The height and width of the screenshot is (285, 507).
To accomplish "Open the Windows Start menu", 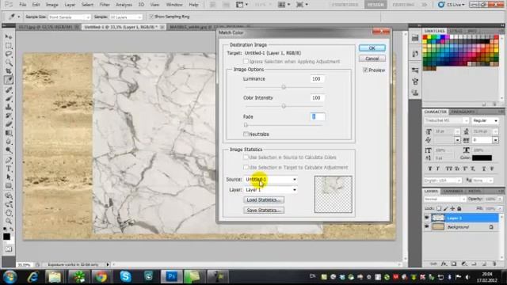I will point(10,277).
